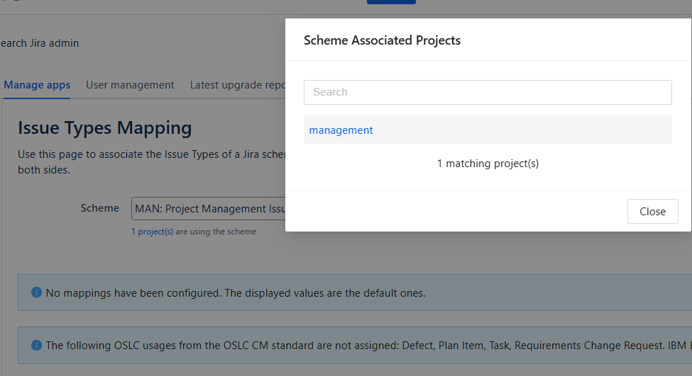Image resolution: width=692 pixels, height=376 pixels.
Task: Click the Scheme Associated Projects dialog title
Action: 382,40
